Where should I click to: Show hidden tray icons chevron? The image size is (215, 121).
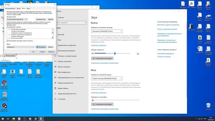[x=196, y=119]
